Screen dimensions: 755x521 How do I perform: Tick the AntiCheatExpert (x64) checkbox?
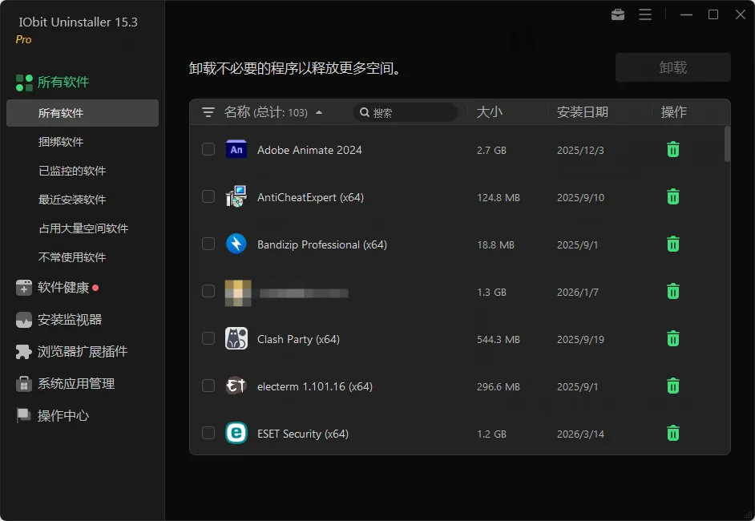click(208, 196)
